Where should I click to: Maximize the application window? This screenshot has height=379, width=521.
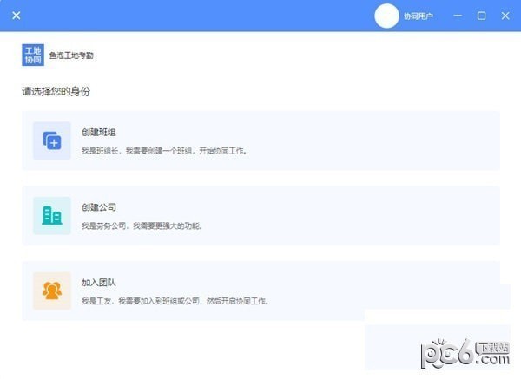481,16
